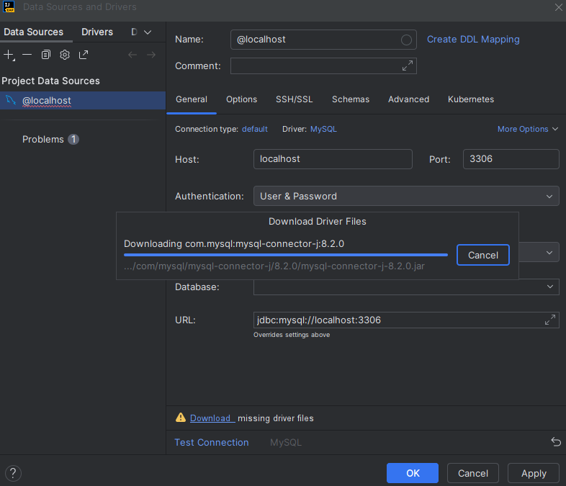Click Download missing driver files link
Image resolution: width=566 pixels, height=486 pixels.
pyautogui.click(x=212, y=418)
